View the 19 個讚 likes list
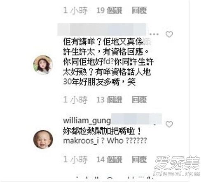This screenshot has height=182, width=206. (109, 10)
